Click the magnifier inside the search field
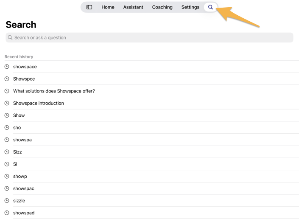299x219 pixels. (x=10, y=38)
